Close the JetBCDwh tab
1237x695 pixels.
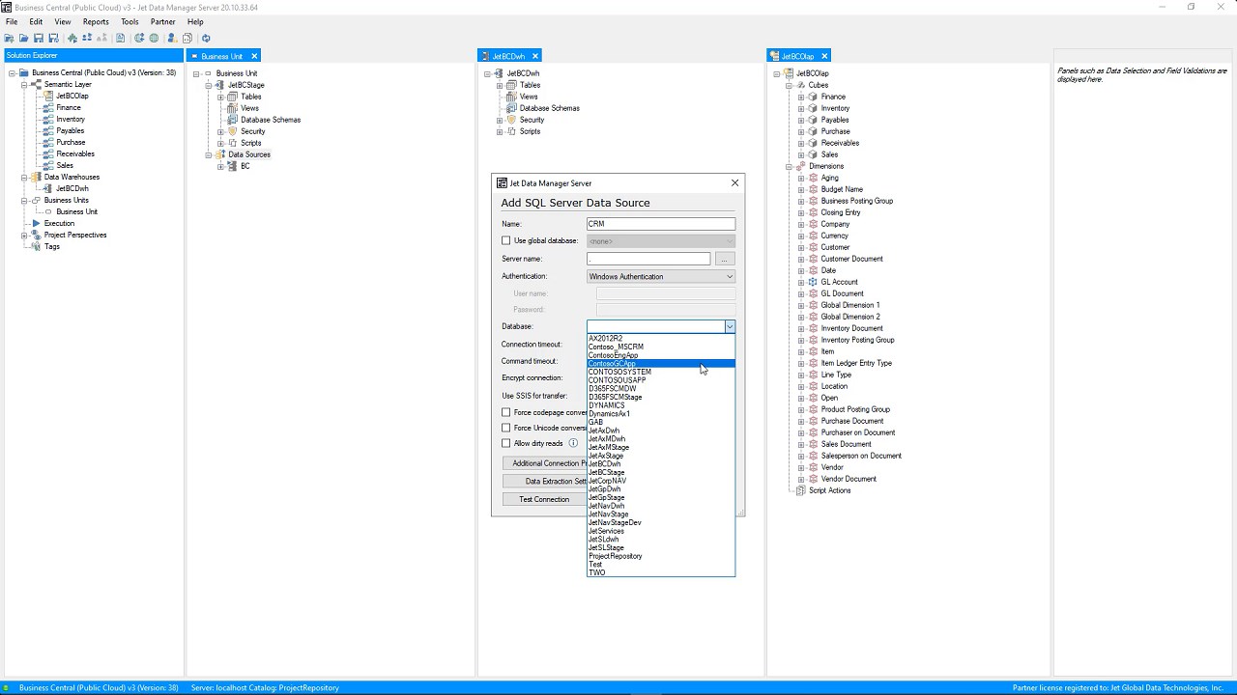[534, 56]
